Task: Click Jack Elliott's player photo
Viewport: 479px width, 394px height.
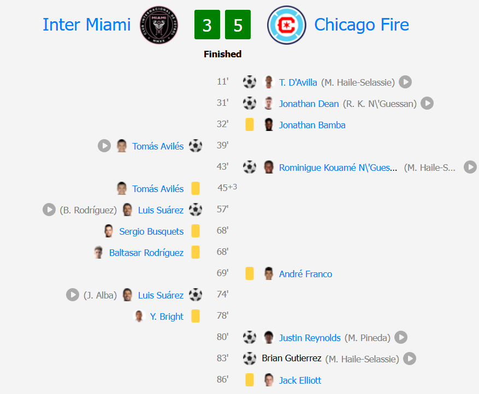Action: click(268, 380)
